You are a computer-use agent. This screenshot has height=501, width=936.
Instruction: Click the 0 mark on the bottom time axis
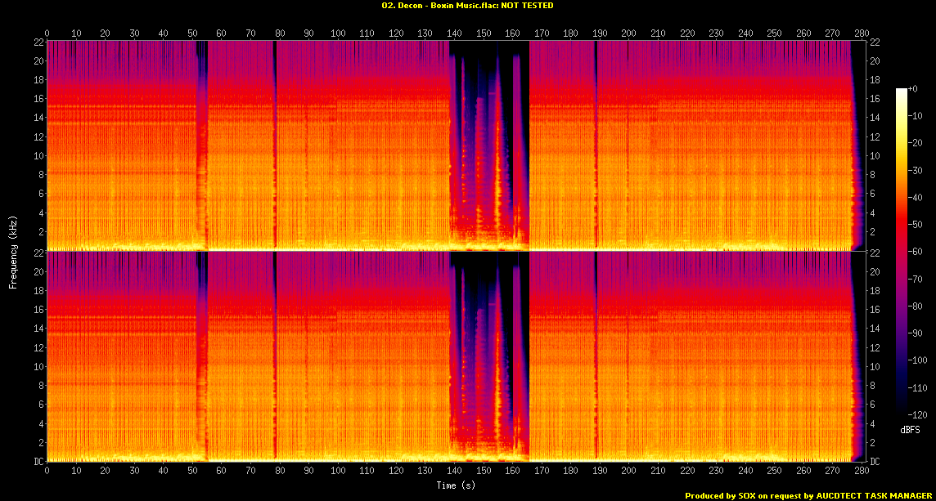pyautogui.click(x=47, y=472)
